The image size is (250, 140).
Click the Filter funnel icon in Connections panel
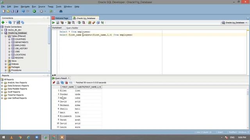[14, 23]
